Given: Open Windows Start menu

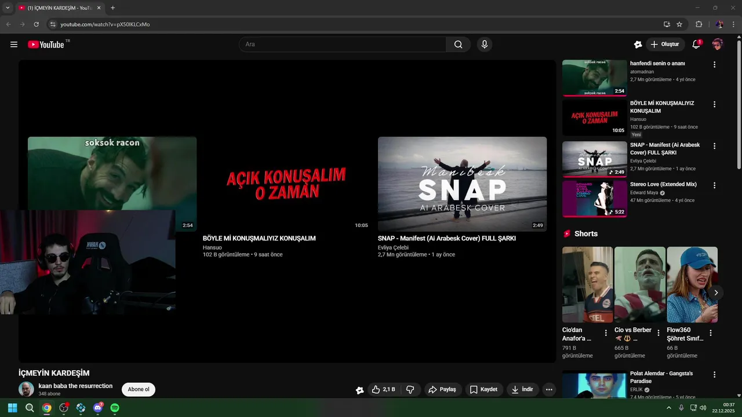Looking at the screenshot, I should click(12, 408).
